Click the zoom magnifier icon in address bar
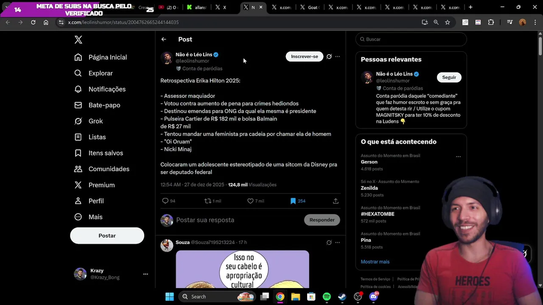The image size is (543, 305). 436,22
